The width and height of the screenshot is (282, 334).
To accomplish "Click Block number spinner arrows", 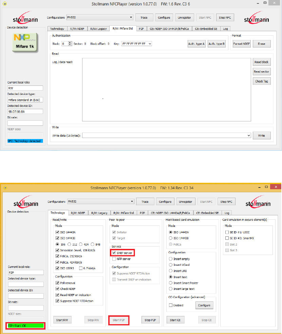I will (x=70, y=44).
